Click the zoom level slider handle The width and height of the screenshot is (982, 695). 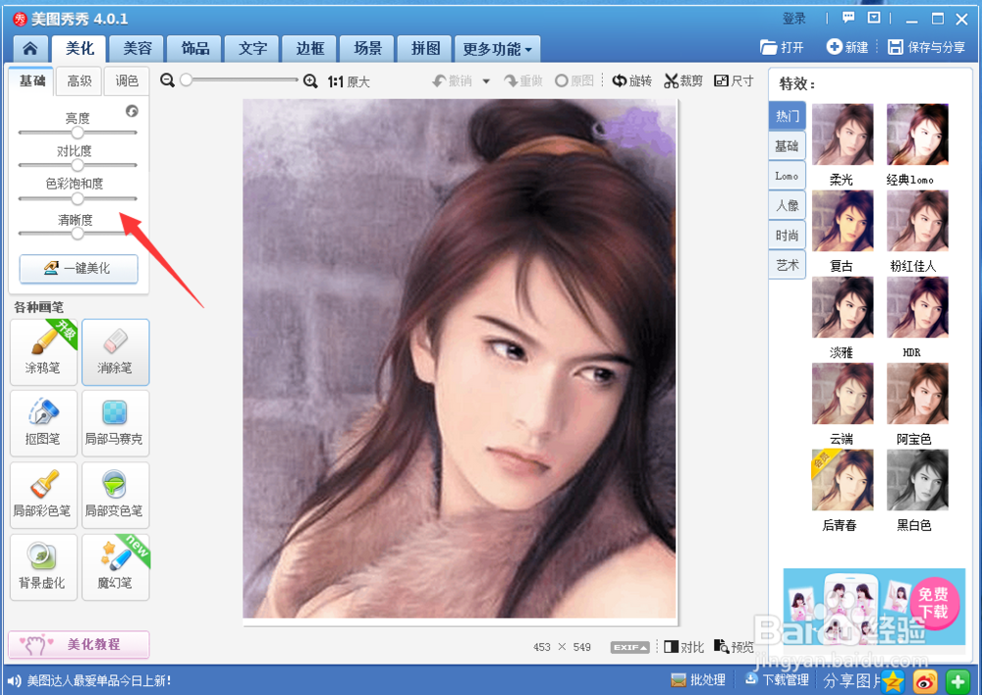[x=186, y=80]
